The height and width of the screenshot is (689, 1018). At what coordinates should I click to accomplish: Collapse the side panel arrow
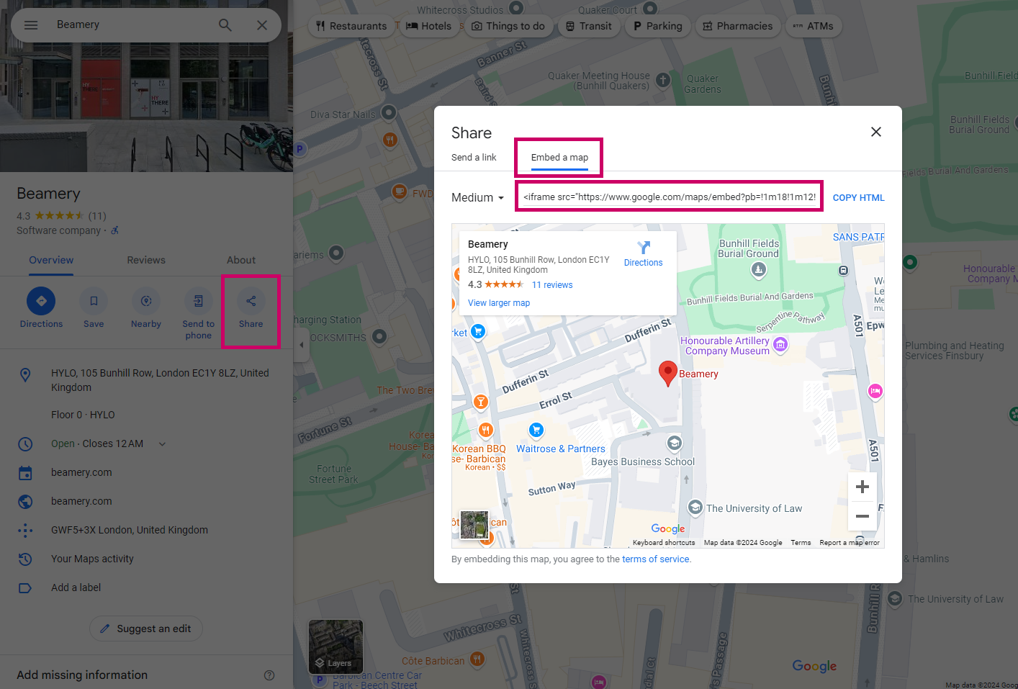[301, 345]
